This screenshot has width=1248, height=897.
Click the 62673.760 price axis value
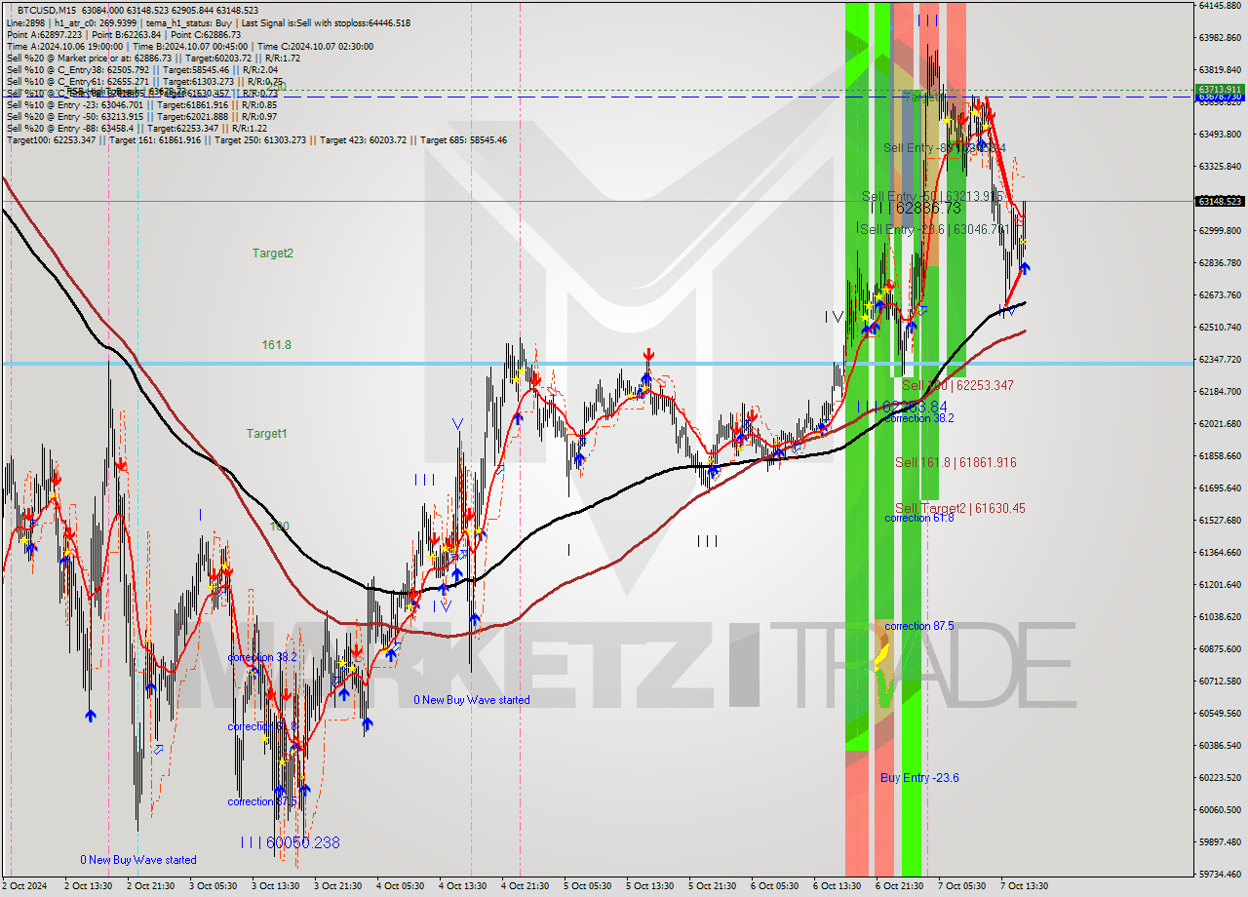(1221, 295)
